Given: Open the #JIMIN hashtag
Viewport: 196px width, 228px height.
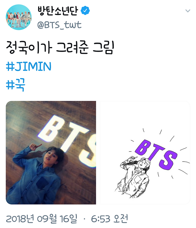Looking at the screenshot, I should pyautogui.click(x=29, y=66).
